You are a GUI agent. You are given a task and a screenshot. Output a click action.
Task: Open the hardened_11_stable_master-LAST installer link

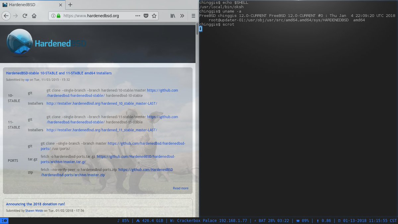102,130
